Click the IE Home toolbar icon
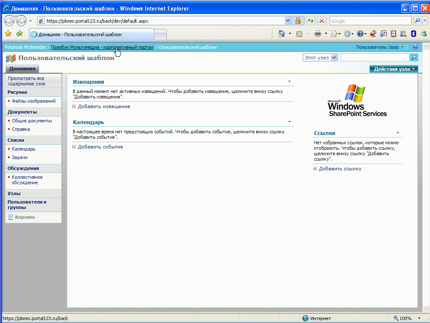Viewport: 430px width, 323px height. pyautogui.click(x=282, y=34)
